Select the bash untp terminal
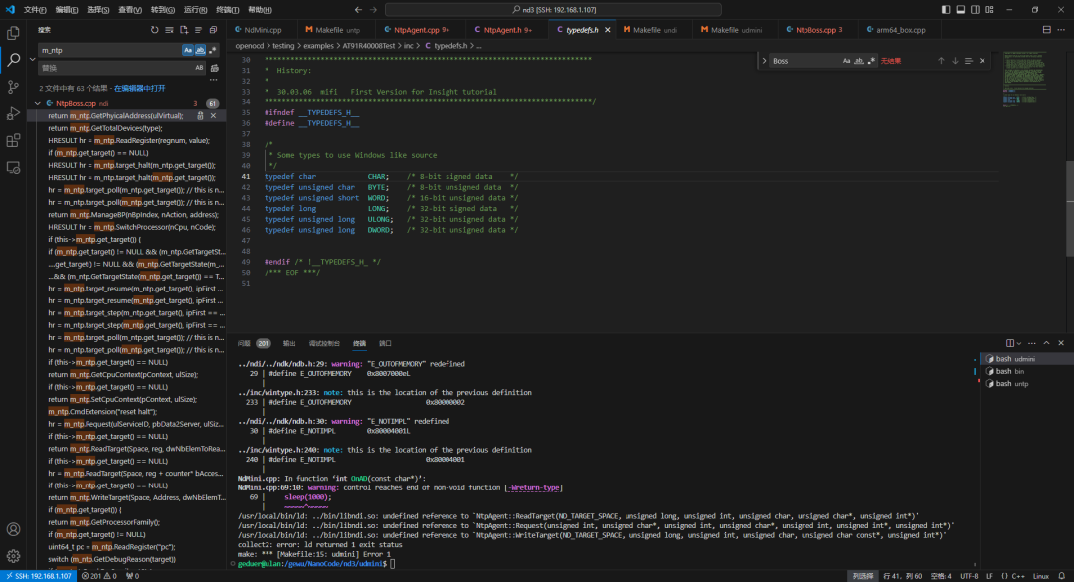This screenshot has width=1074, height=582. pos(1025,384)
